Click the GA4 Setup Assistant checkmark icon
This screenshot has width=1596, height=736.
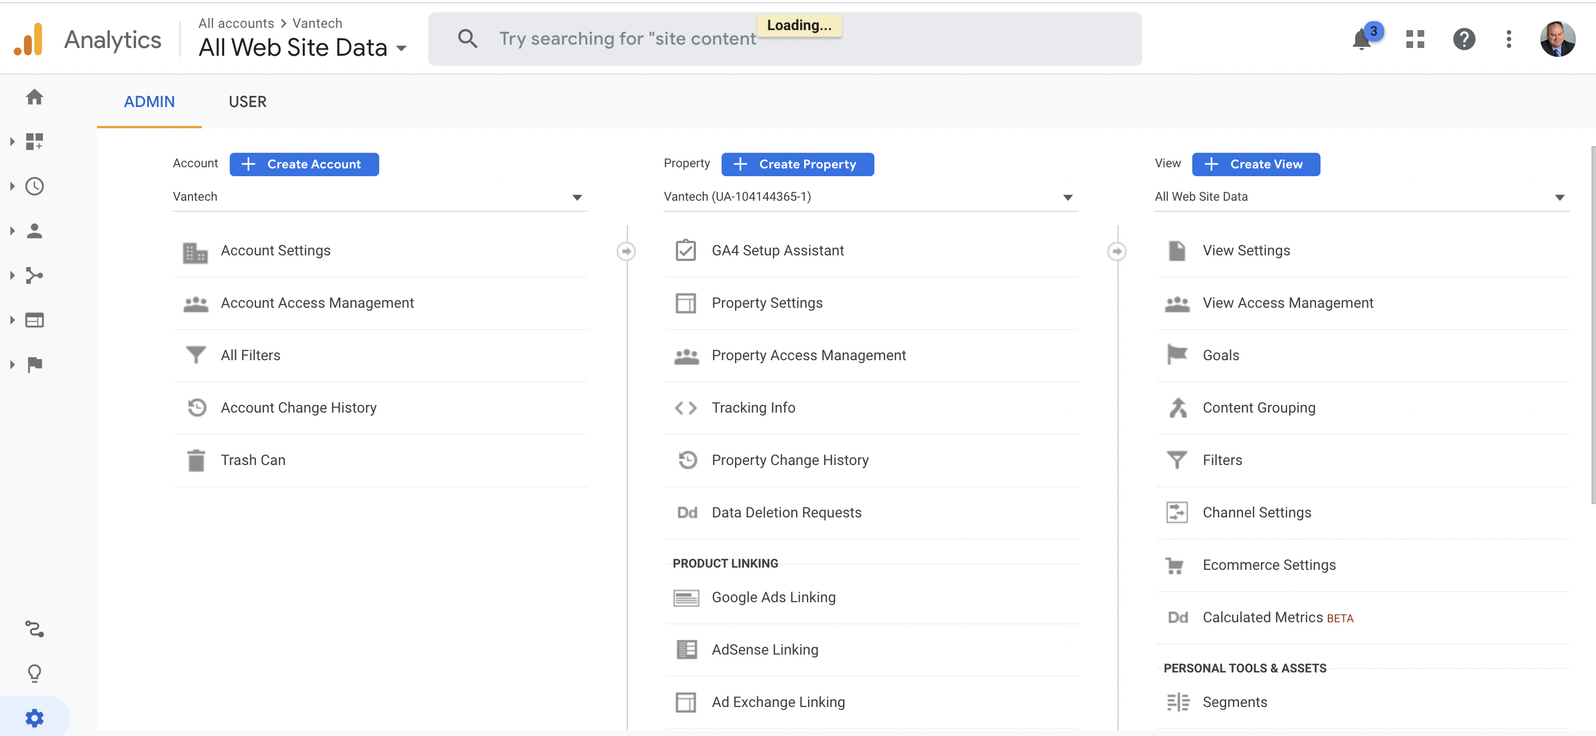coord(686,250)
